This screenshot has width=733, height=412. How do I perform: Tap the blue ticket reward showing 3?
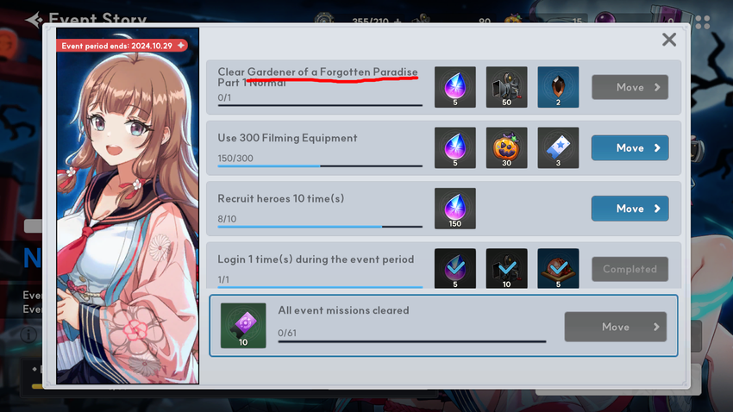click(558, 147)
